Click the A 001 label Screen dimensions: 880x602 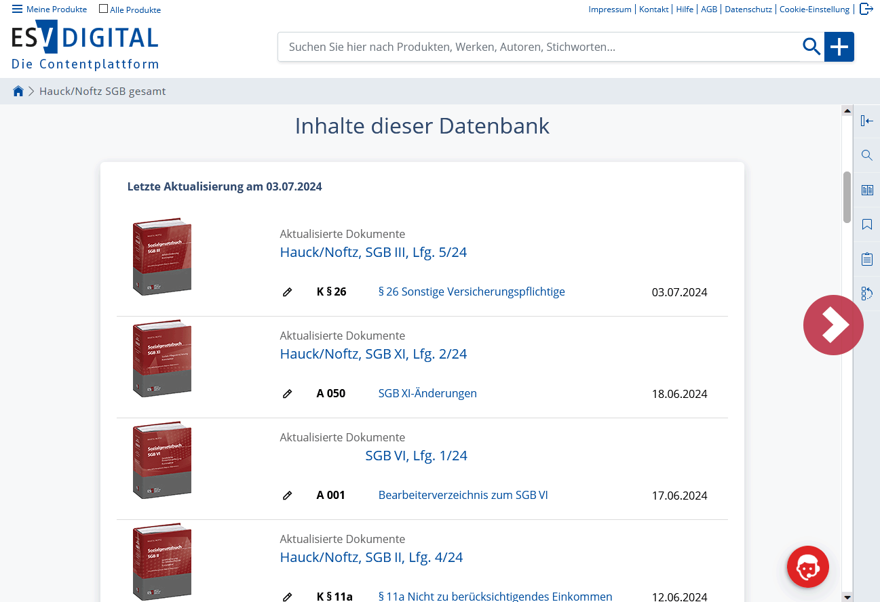330,495
